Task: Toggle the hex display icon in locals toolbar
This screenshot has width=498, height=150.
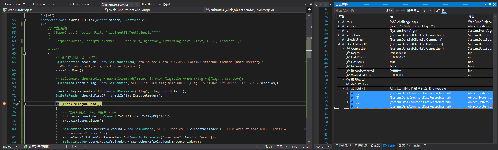Action: 444,11
